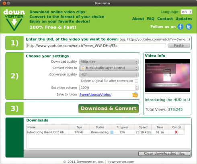
Task: Open the /home/ubuntu/Vidéos/ folder link
Action: pos(95,94)
